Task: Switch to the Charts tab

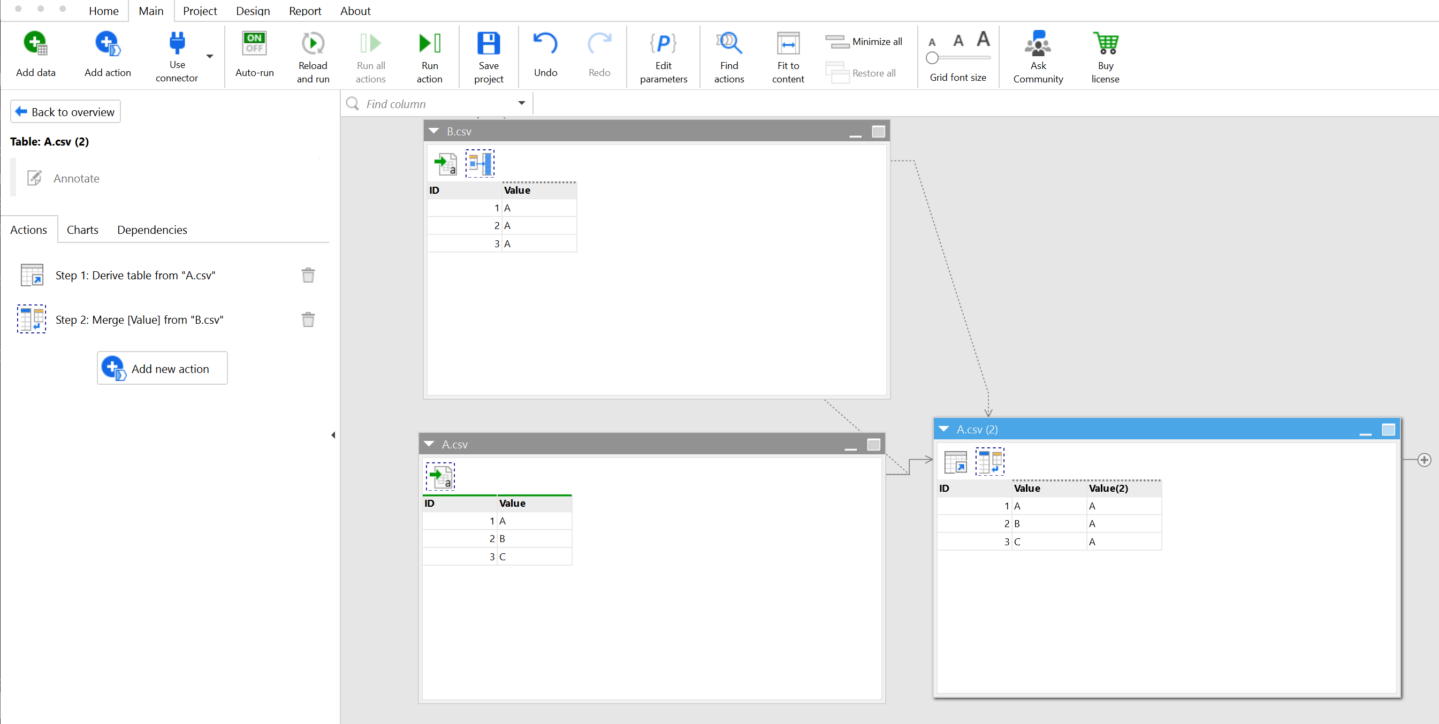Action: [x=82, y=230]
